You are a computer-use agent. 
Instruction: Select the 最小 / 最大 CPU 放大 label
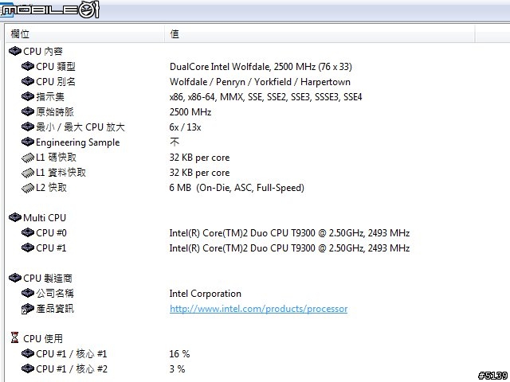80,127
